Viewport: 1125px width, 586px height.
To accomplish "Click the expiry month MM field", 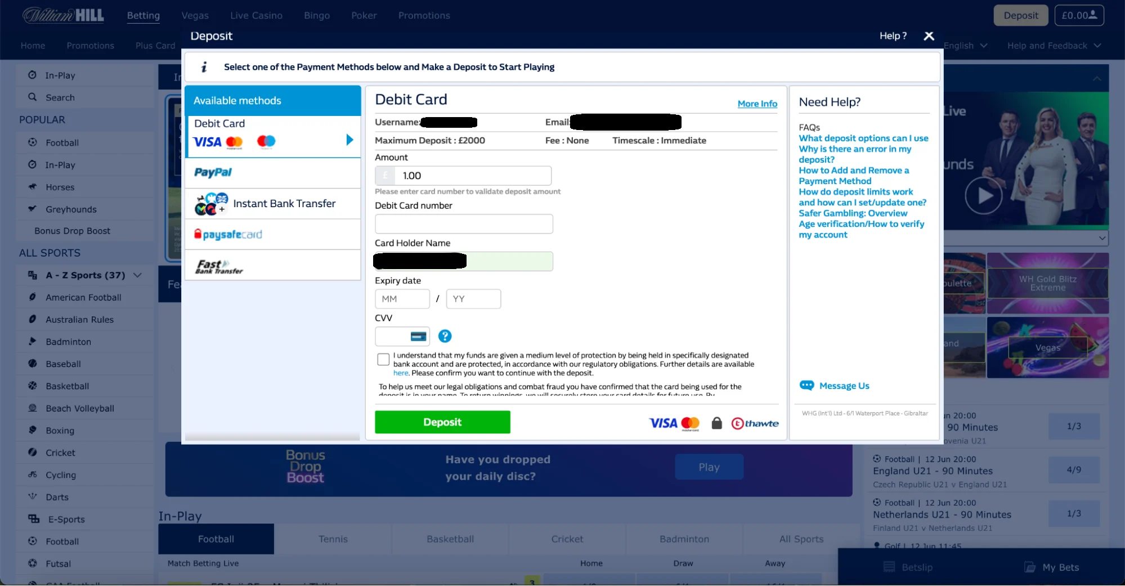I will [402, 299].
